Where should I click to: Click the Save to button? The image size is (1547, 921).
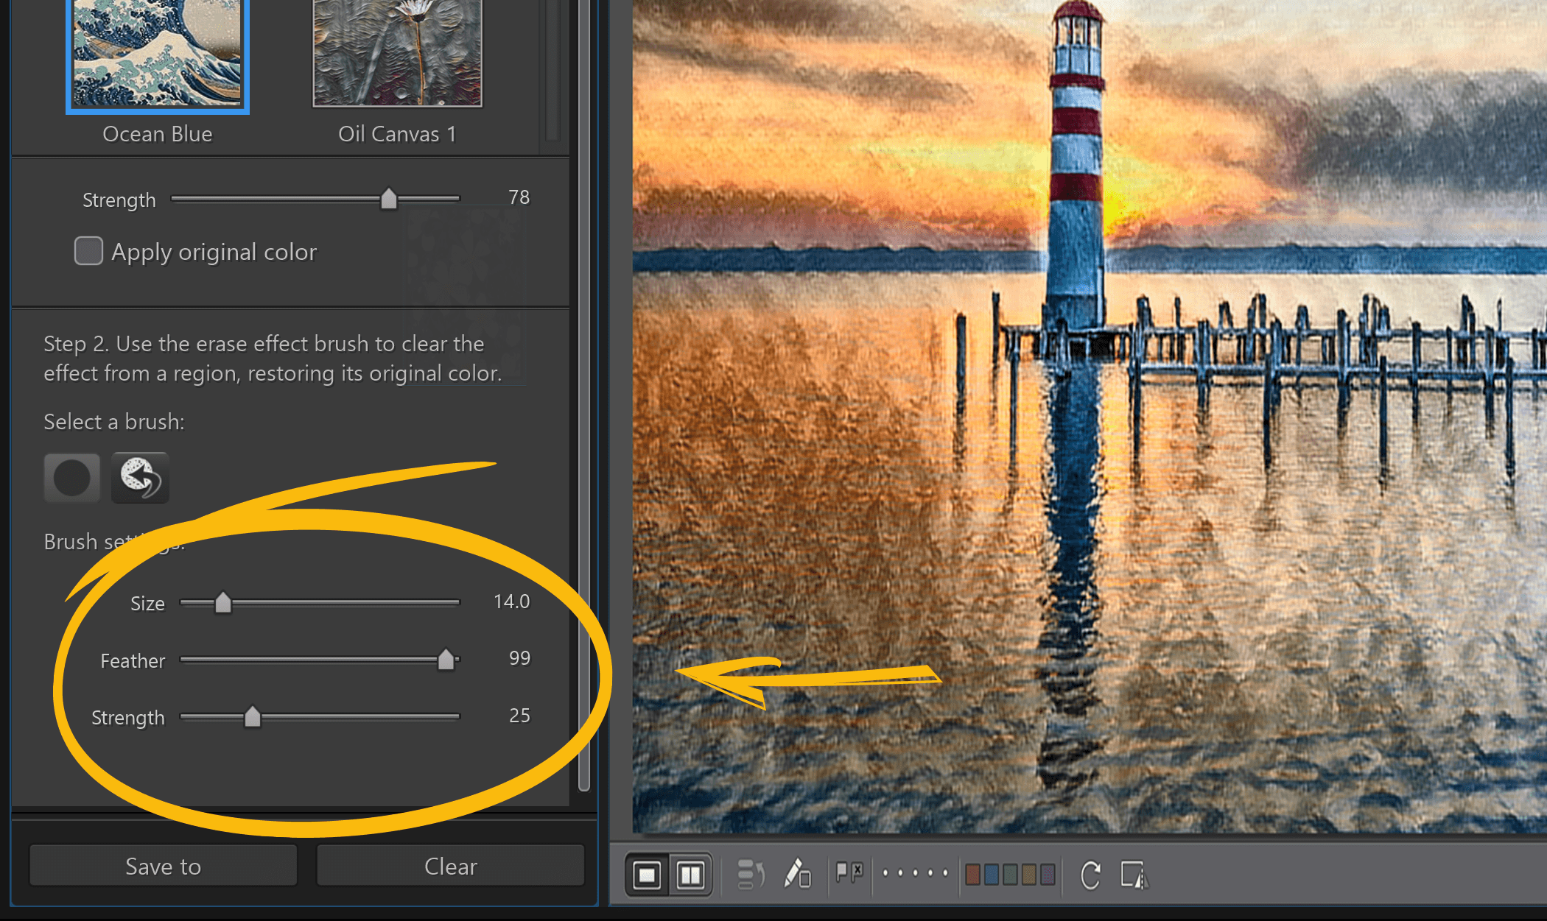tap(163, 866)
